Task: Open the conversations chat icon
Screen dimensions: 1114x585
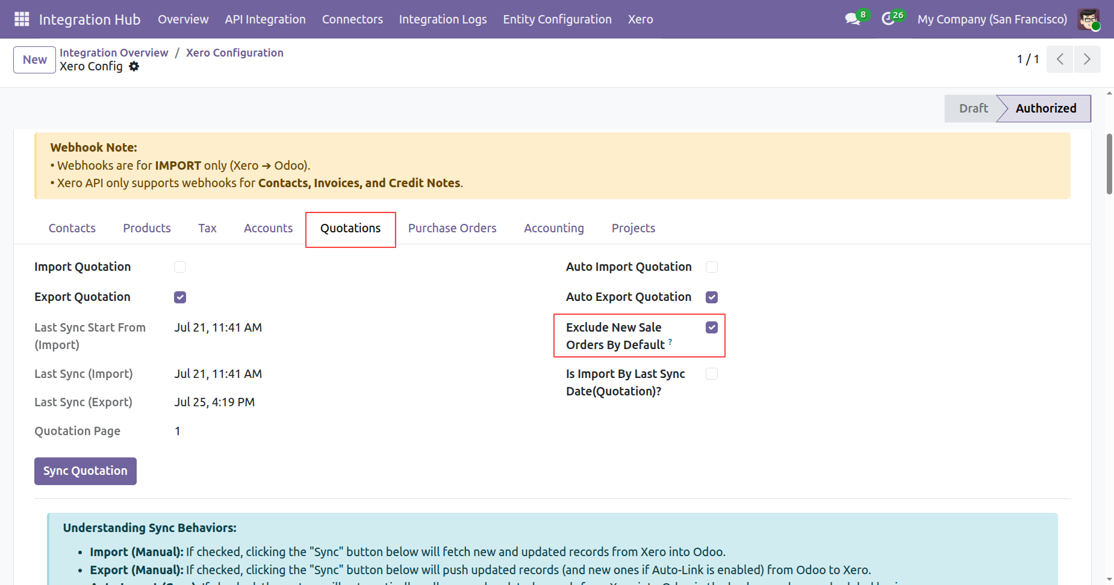Action: click(x=853, y=19)
